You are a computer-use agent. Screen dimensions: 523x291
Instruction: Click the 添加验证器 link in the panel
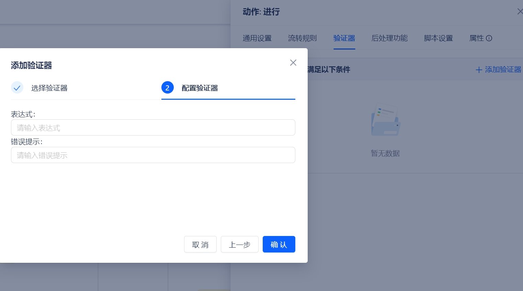[503, 69]
